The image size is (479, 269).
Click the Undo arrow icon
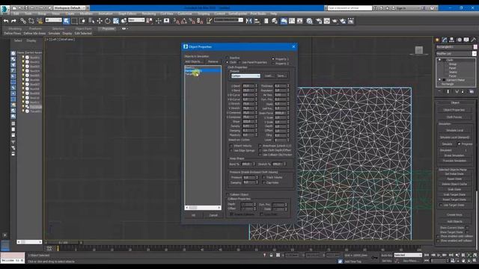click(x=6, y=21)
